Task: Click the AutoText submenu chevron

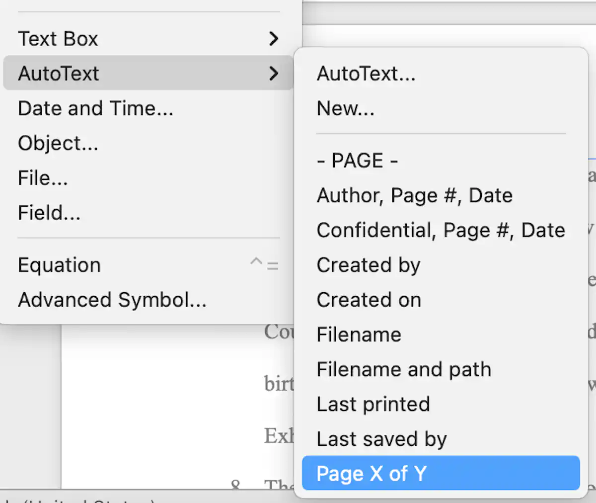Action: (274, 74)
